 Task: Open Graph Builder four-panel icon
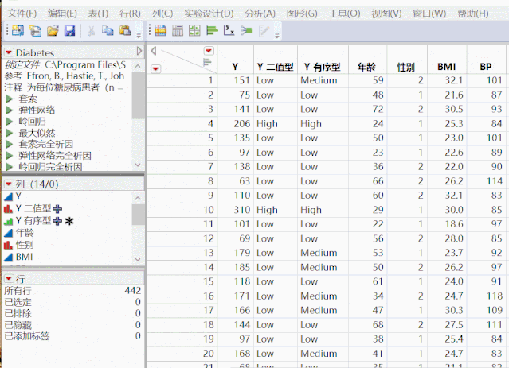tap(194, 31)
